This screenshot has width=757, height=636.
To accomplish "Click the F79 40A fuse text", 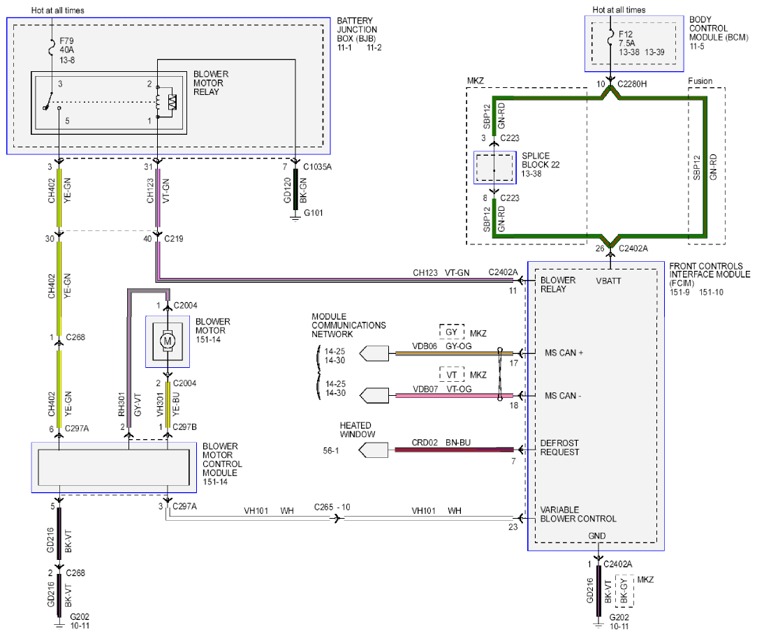I will (x=66, y=45).
